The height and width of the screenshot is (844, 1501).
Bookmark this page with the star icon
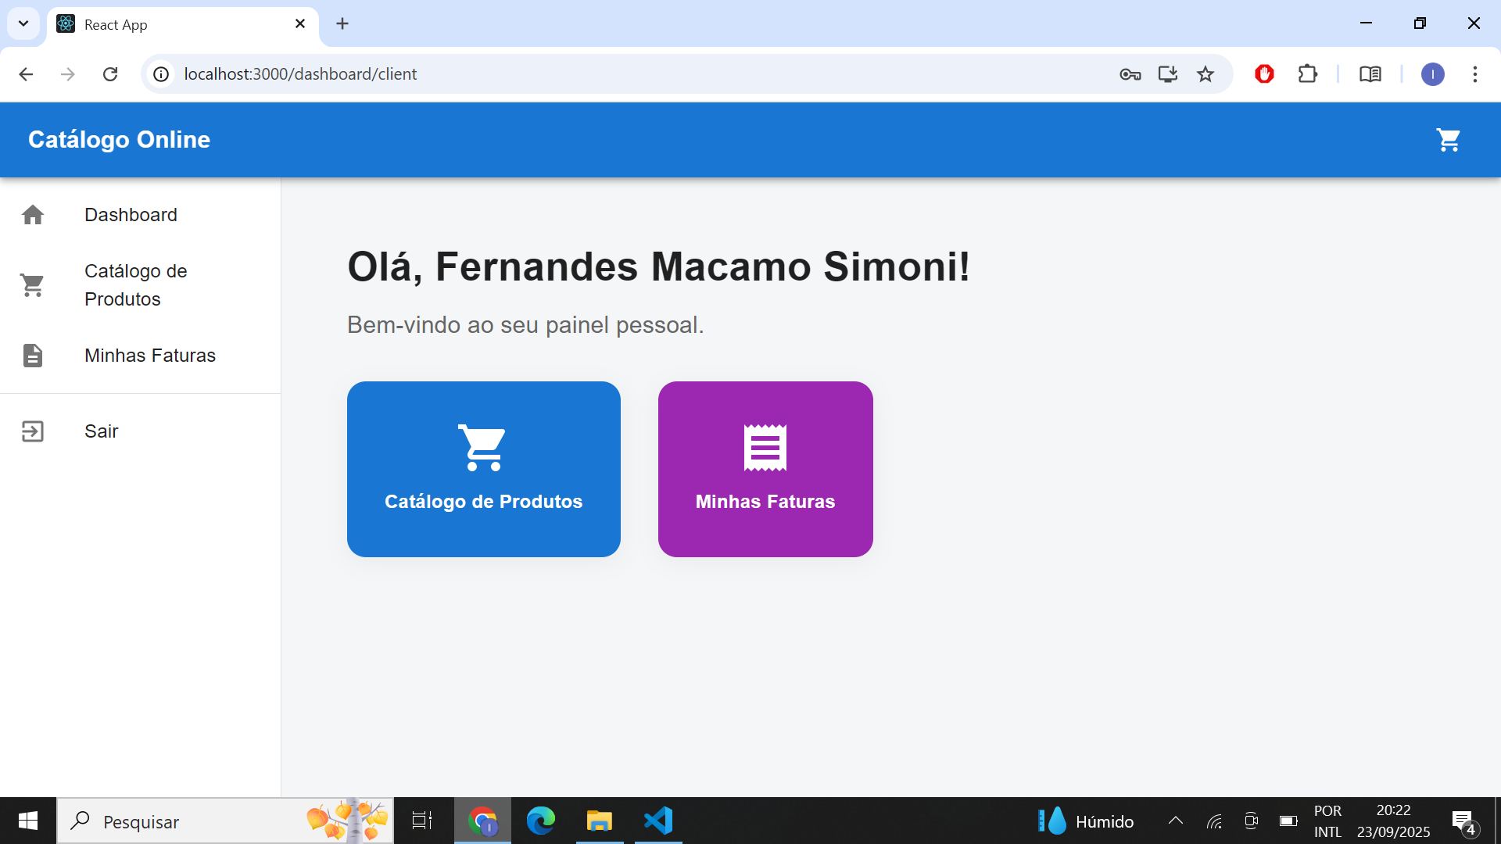1205,74
